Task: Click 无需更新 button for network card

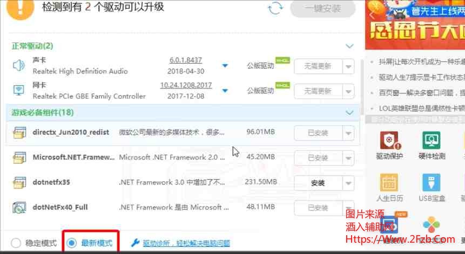Action: (x=318, y=91)
